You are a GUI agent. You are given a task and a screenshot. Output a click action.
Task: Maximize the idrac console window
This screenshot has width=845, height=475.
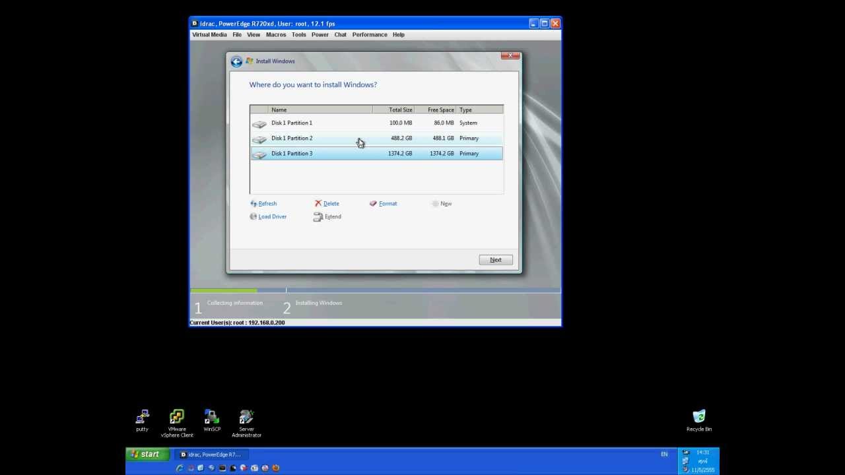pos(545,23)
